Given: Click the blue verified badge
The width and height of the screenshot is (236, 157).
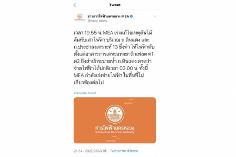Looking at the screenshot, I should click(x=131, y=16).
